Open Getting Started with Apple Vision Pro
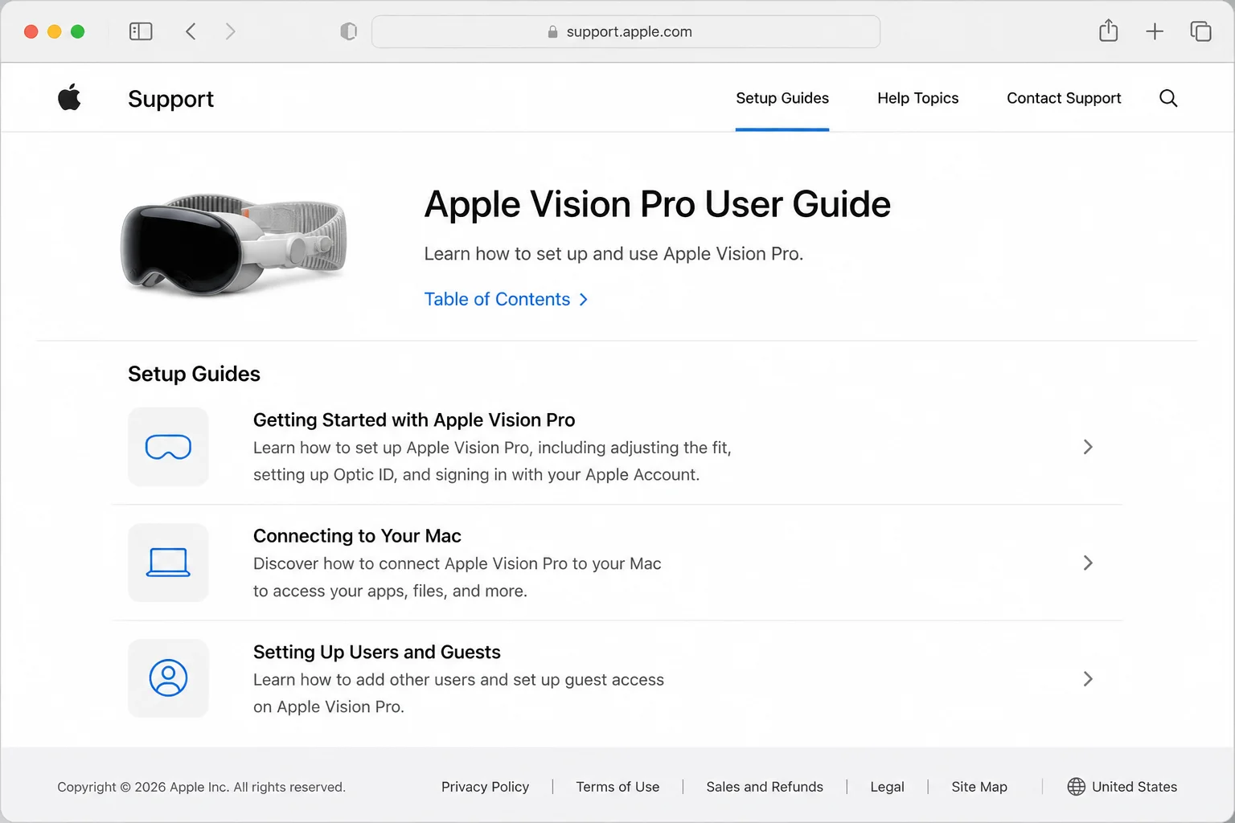This screenshot has width=1235, height=823. (414, 420)
